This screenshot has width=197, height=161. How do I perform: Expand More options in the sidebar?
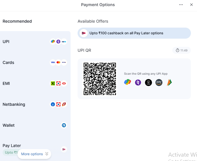click(34, 154)
